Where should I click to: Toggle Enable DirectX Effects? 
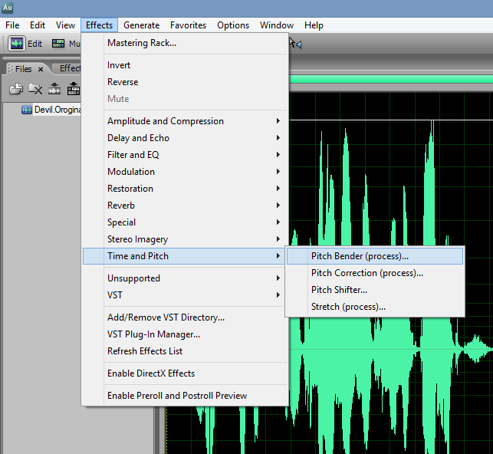pos(151,373)
